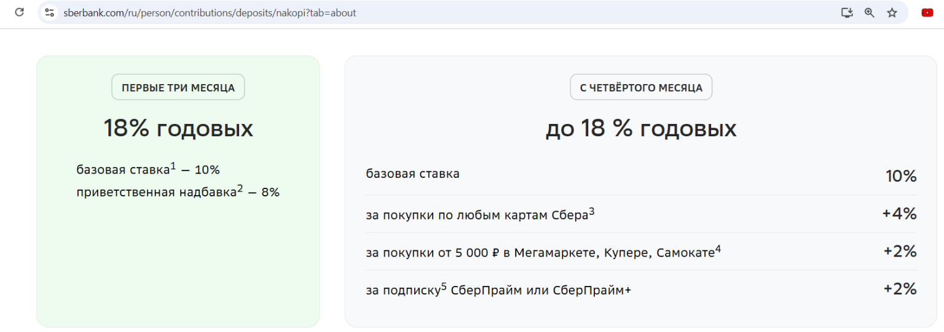This screenshot has height=332, width=944.
Task: Open footnote 3 after «картам Сбера»
Action: (592, 211)
